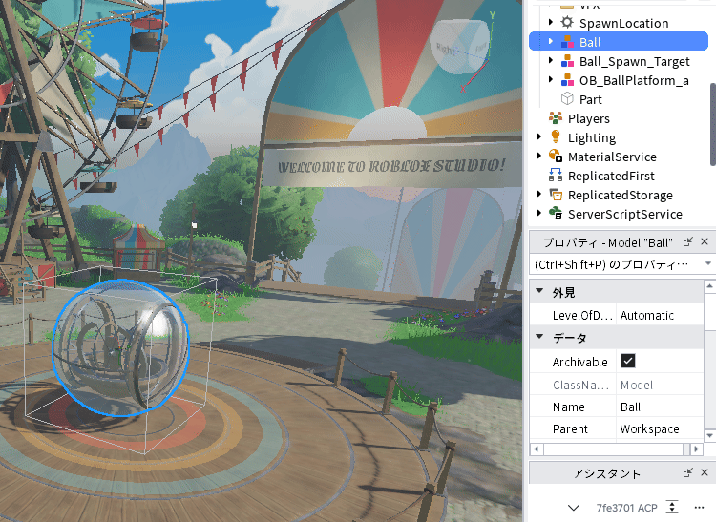Collapse the 外見 properties section
The width and height of the screenshot is (716, 522).
coord(539,291)
